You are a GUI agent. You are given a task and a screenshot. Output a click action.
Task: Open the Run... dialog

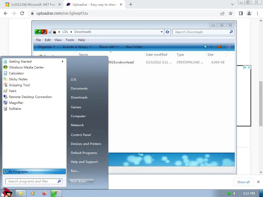75,171
